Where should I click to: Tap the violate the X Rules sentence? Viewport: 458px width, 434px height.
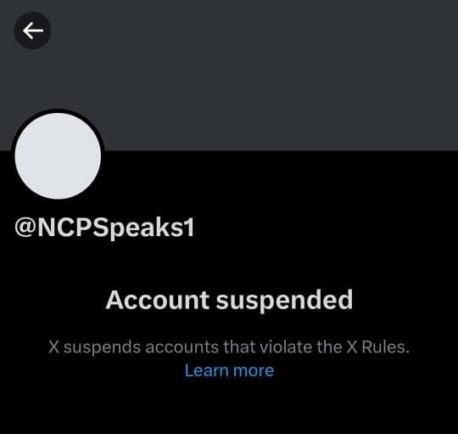tap(335, 347)
